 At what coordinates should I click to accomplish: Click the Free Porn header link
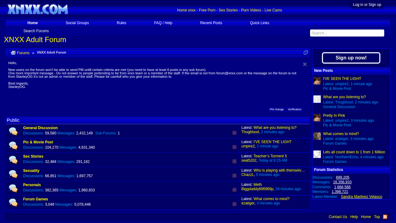[x=207, y=10]
